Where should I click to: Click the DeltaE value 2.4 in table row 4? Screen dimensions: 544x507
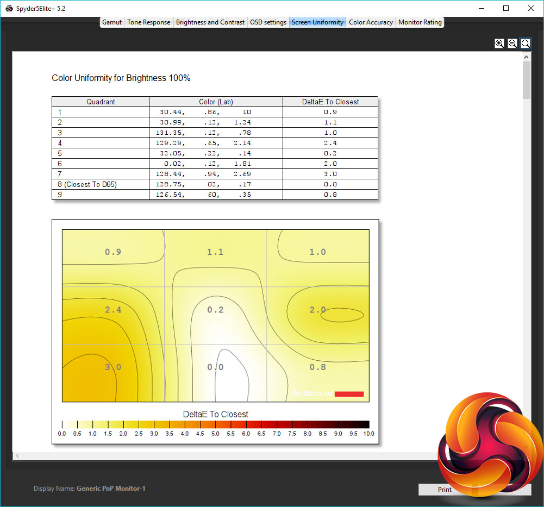[x=330, y=143]
